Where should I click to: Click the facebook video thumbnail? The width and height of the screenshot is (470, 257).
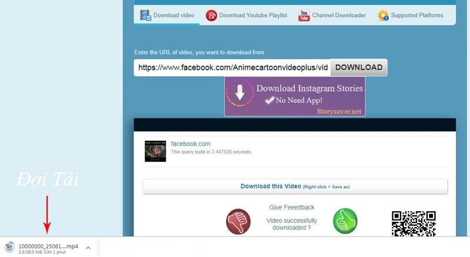click(x=155, y=151)
